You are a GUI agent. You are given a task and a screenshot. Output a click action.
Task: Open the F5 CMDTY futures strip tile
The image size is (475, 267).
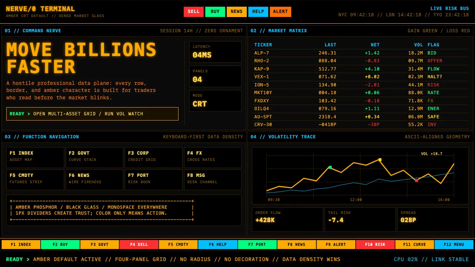(35, 180)
